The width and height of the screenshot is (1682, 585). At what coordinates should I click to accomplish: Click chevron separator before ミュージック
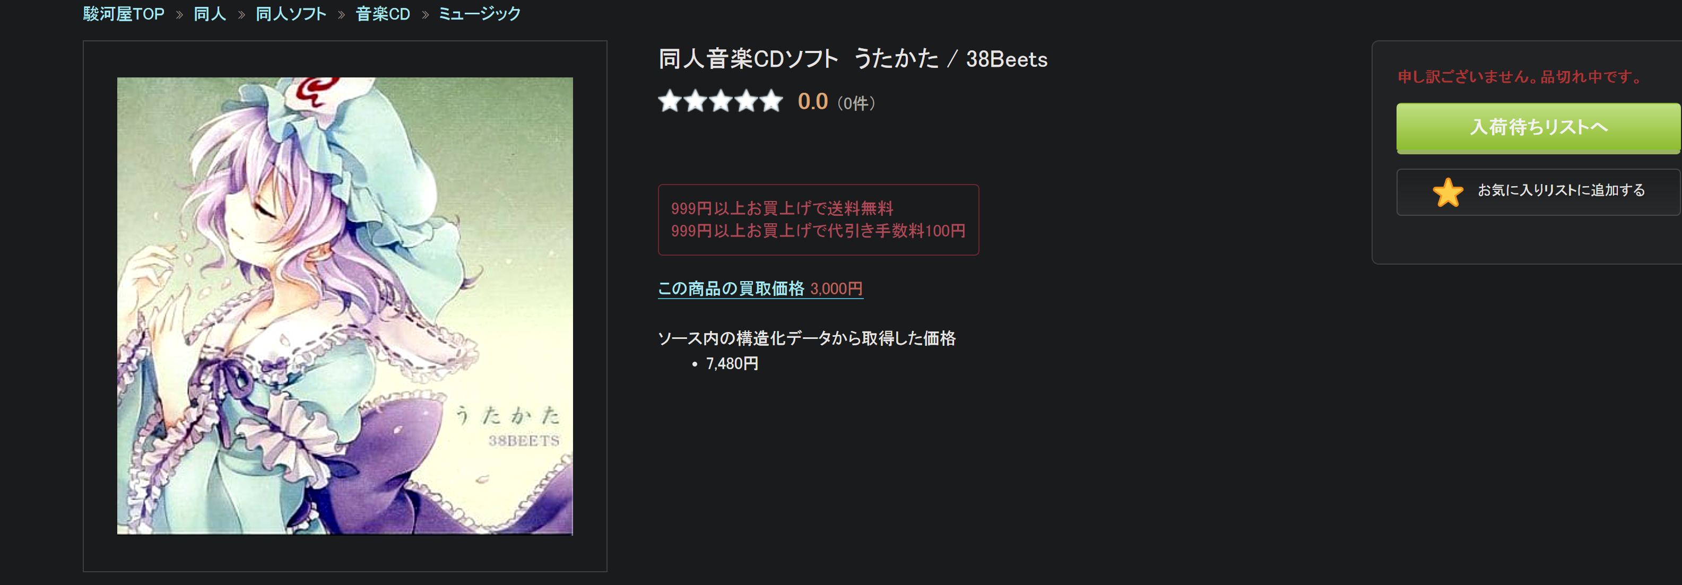click(x=425, y=14)
